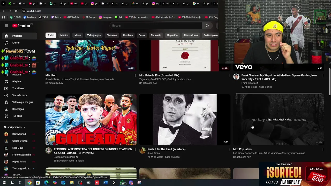
Task: Open Videos que me gustan in sidebar
Action: (20, 102)
